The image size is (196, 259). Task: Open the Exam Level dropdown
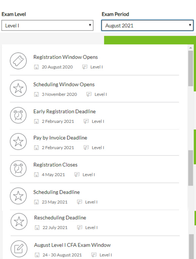click(47, 26)
